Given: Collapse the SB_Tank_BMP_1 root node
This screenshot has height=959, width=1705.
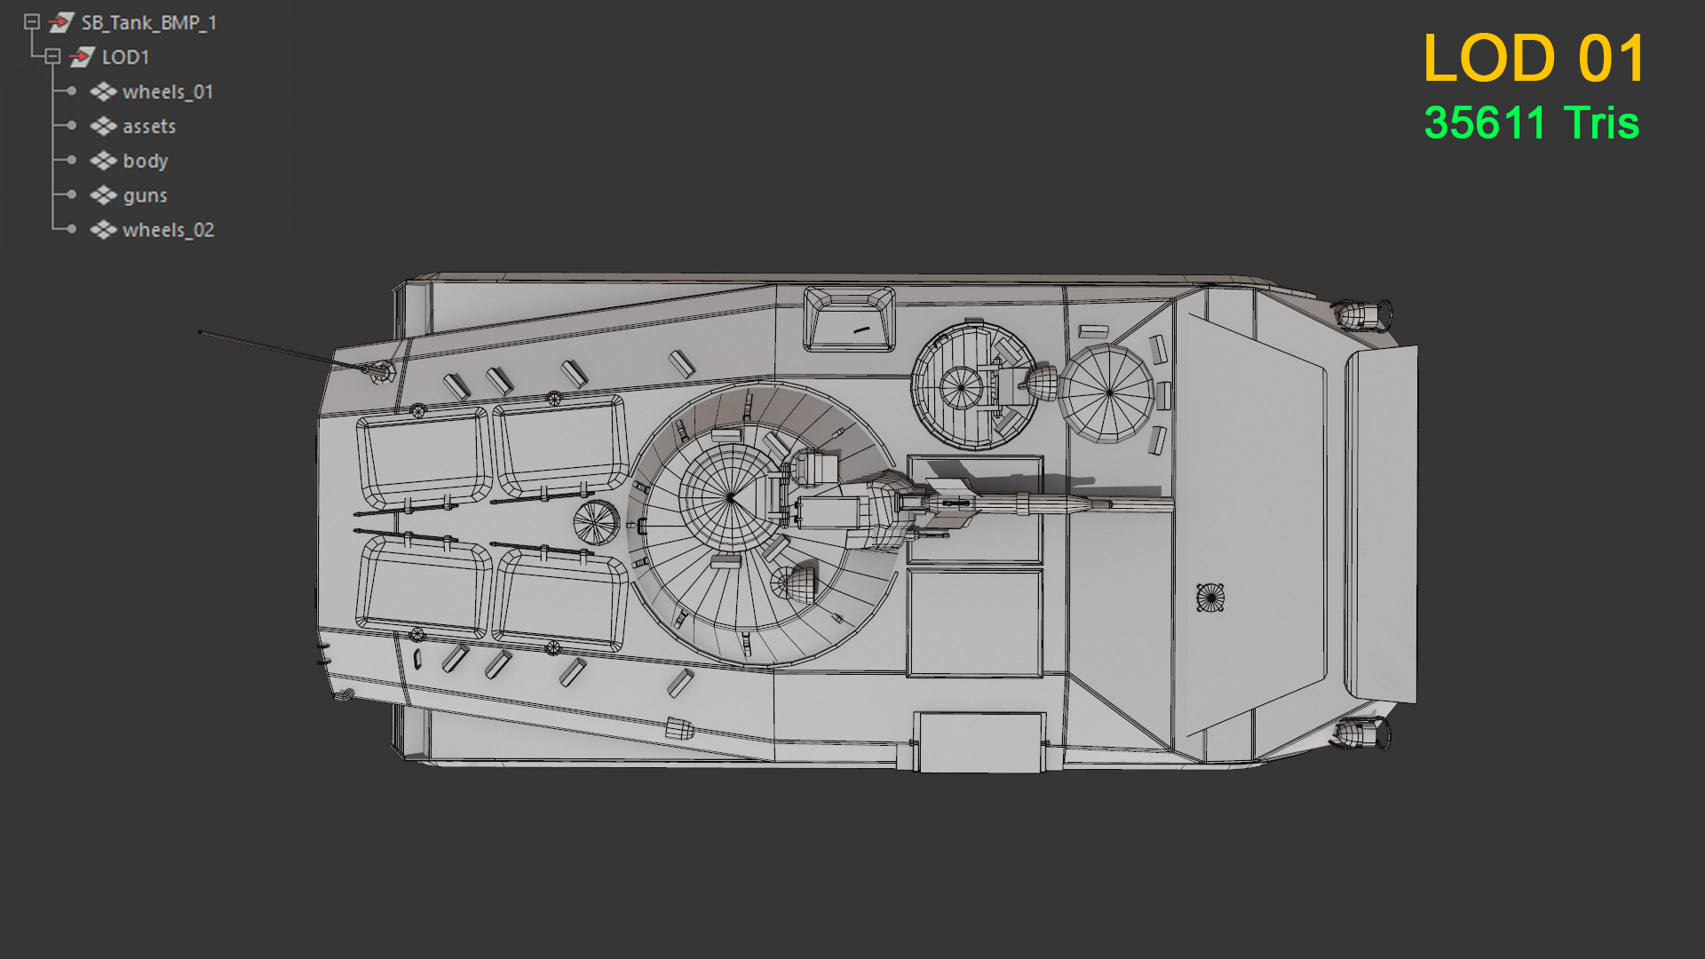Looking at the screenshot, I should [32, 22].
